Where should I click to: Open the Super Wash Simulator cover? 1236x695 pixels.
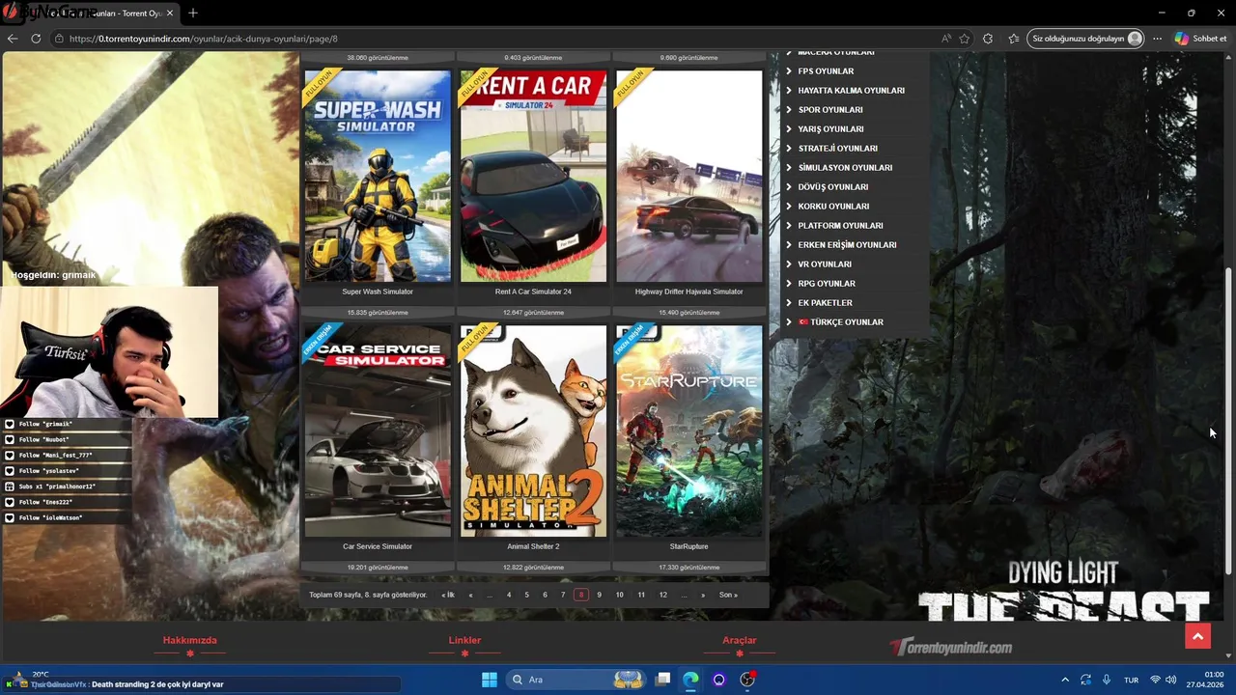click(x=378, y=176)
